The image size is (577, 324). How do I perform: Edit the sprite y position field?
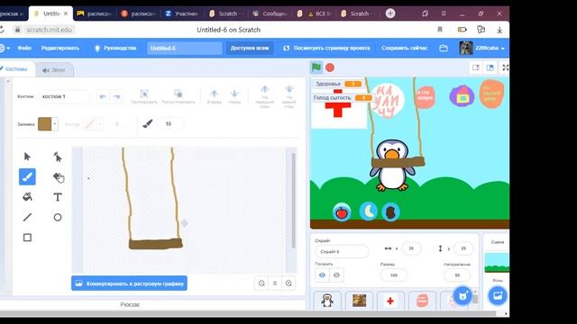463,248
